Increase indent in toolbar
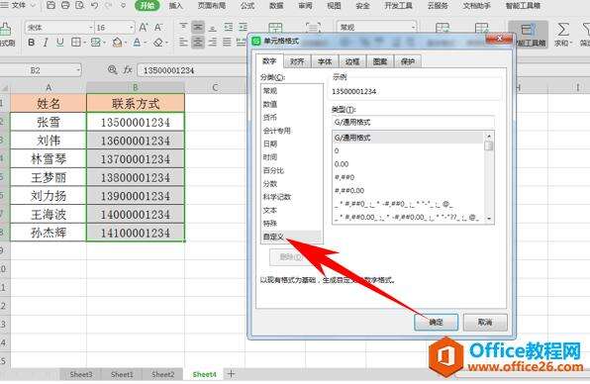Image resolution: width=590 pixels, height=384 pixels. pos(244,27)
